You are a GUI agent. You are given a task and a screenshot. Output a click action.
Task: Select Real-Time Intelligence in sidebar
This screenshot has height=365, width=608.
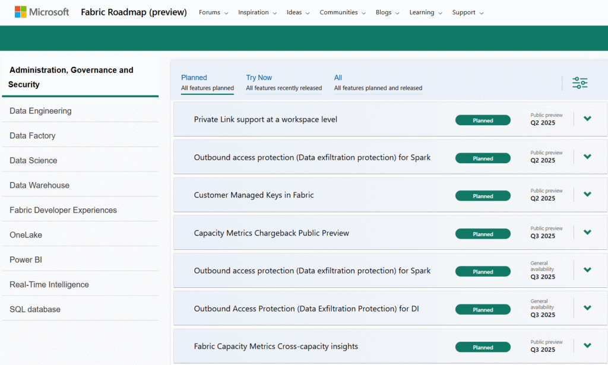(80, 284)
